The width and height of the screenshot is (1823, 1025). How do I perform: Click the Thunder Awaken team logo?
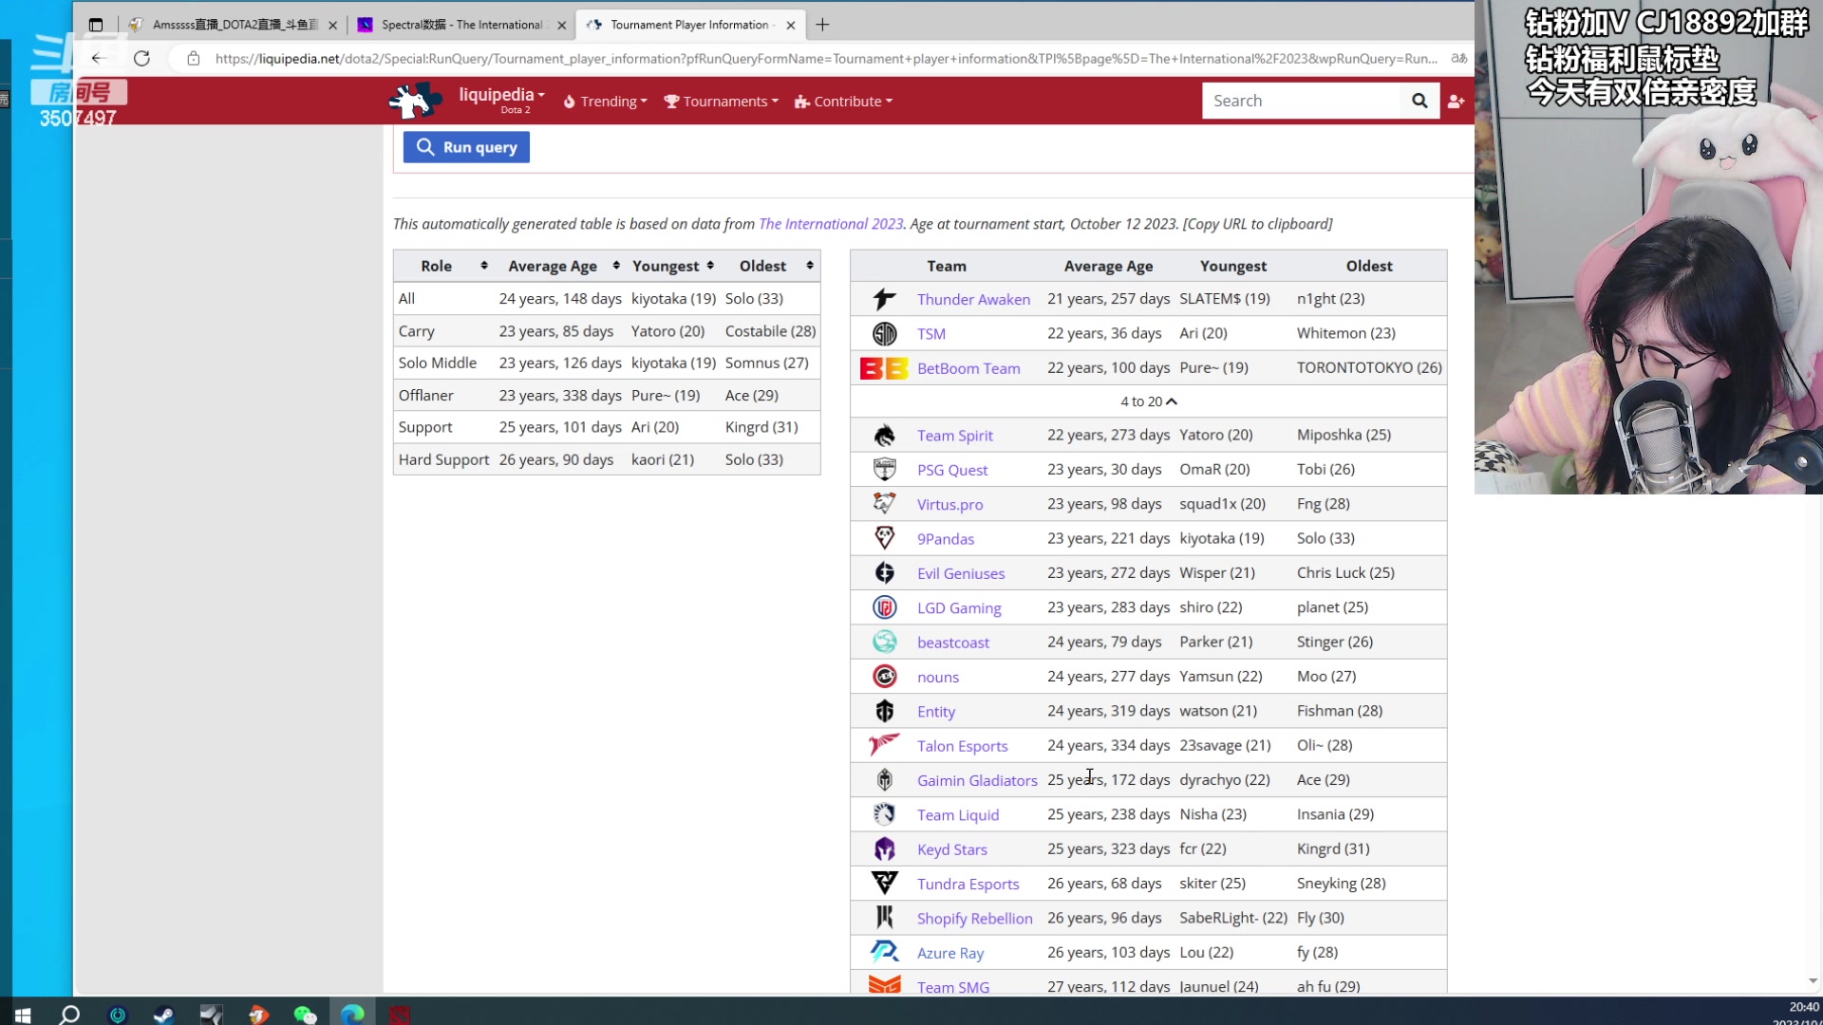coord(884,299)
